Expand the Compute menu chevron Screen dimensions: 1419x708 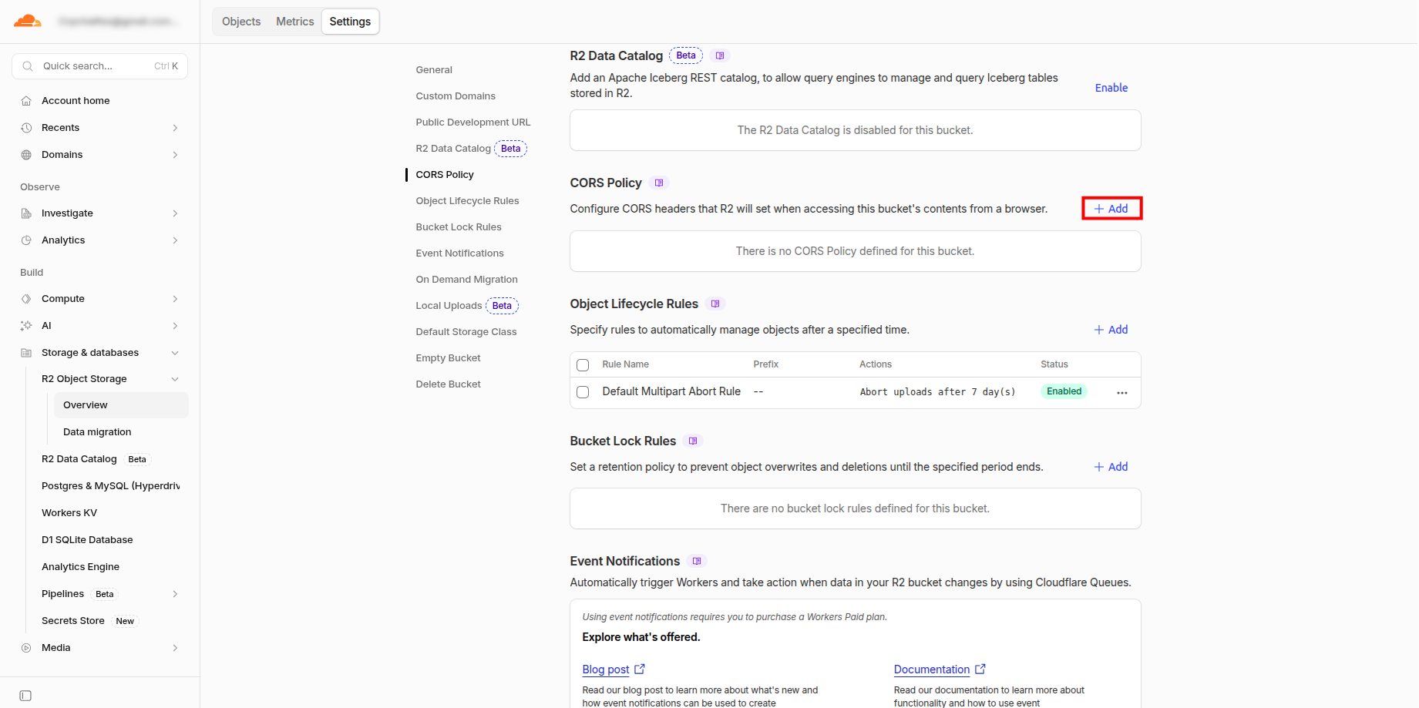[x=175, y=299]
